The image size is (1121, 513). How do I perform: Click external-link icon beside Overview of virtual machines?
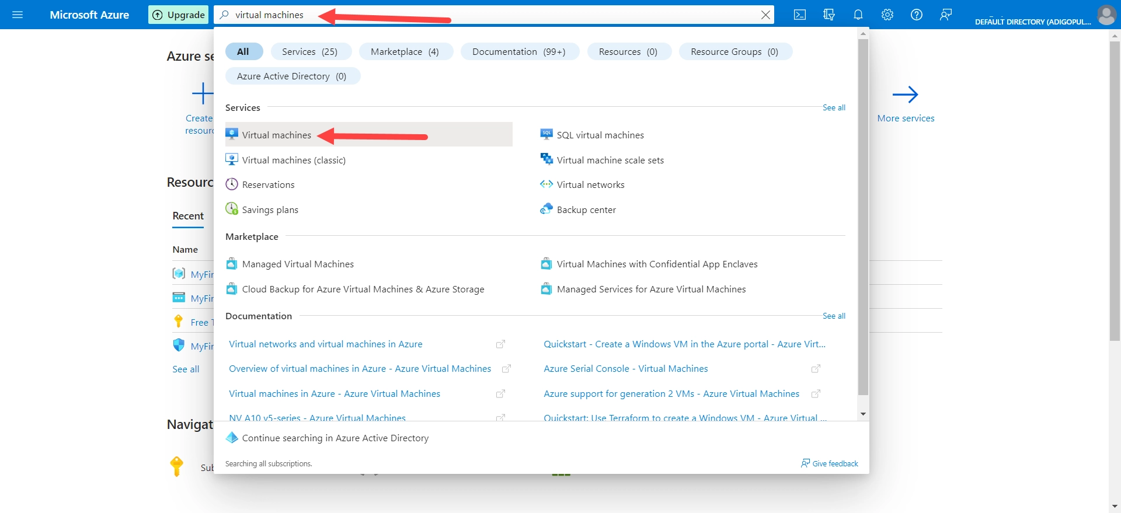(507, 369)
